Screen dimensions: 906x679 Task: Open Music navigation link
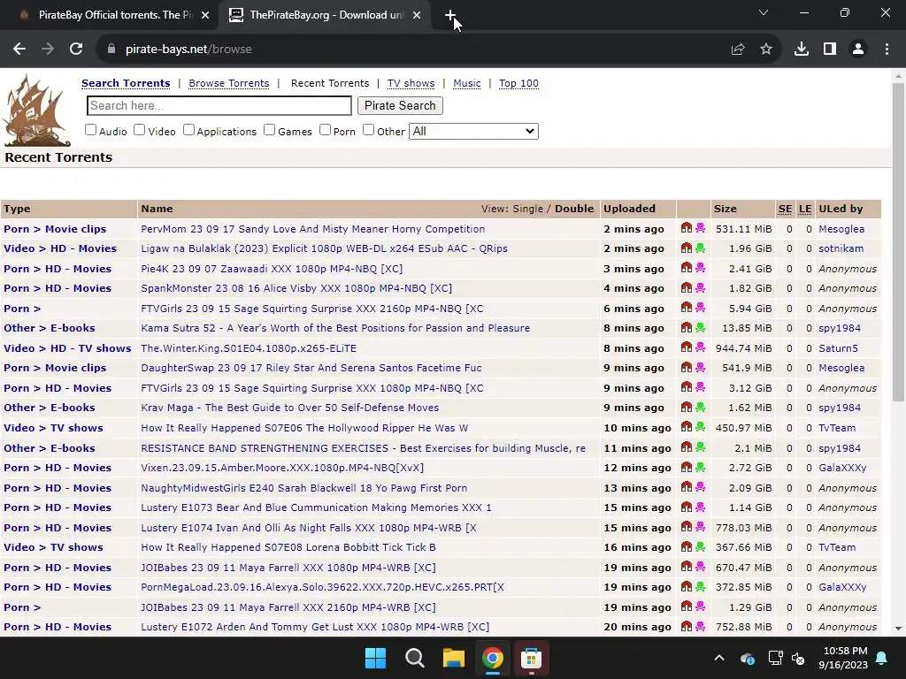pyautogui.click(x=467, y=83)
